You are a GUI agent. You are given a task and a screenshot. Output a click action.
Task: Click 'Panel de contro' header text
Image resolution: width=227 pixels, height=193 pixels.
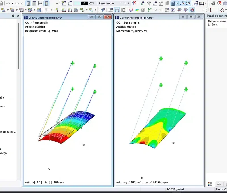pos(217,16)
